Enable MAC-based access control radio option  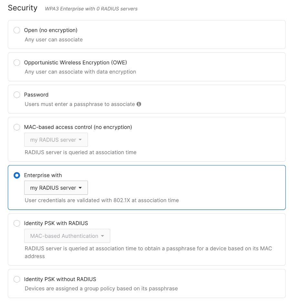(x=17, y=127)
